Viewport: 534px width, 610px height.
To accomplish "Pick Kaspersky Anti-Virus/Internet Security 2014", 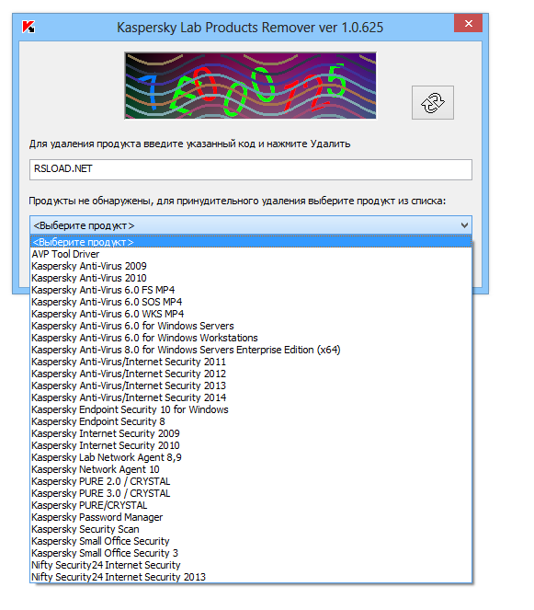I will click(x=251, y=397).
